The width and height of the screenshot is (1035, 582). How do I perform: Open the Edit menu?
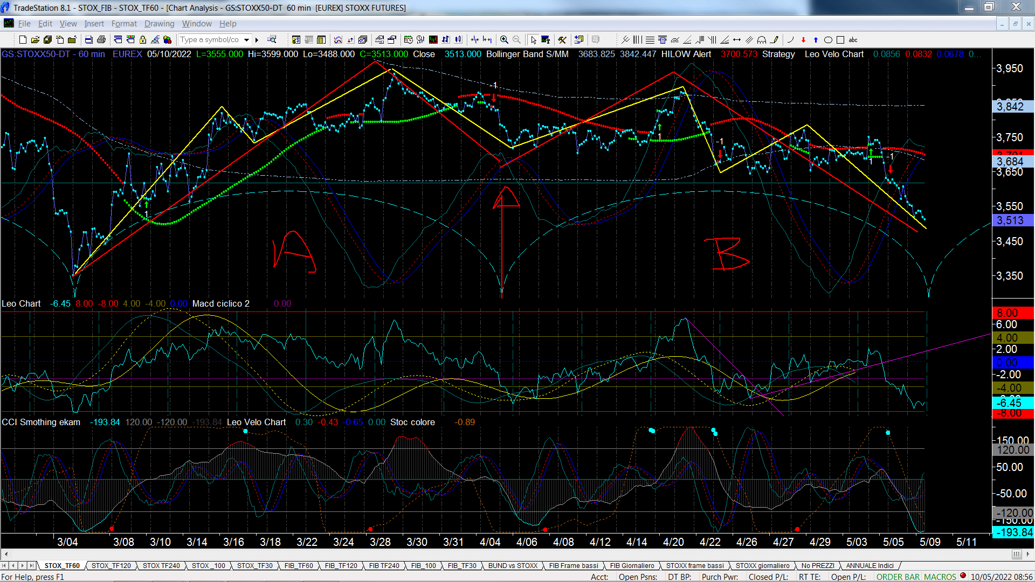(x=45, y=24)
